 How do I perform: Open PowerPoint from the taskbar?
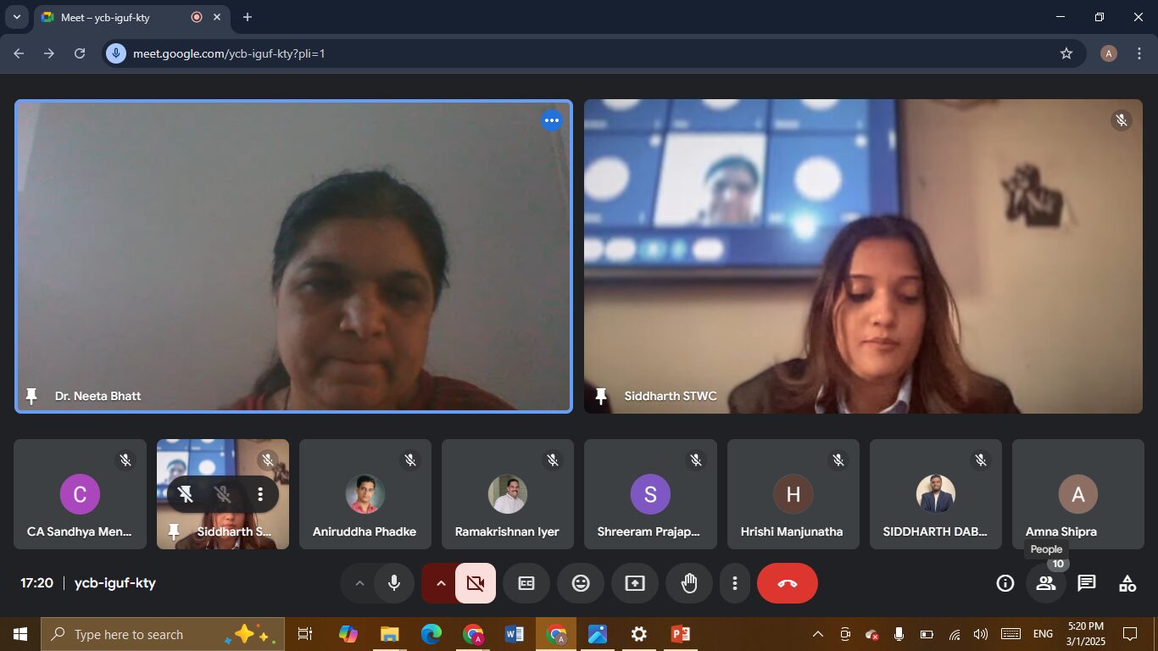click(681, 634)
